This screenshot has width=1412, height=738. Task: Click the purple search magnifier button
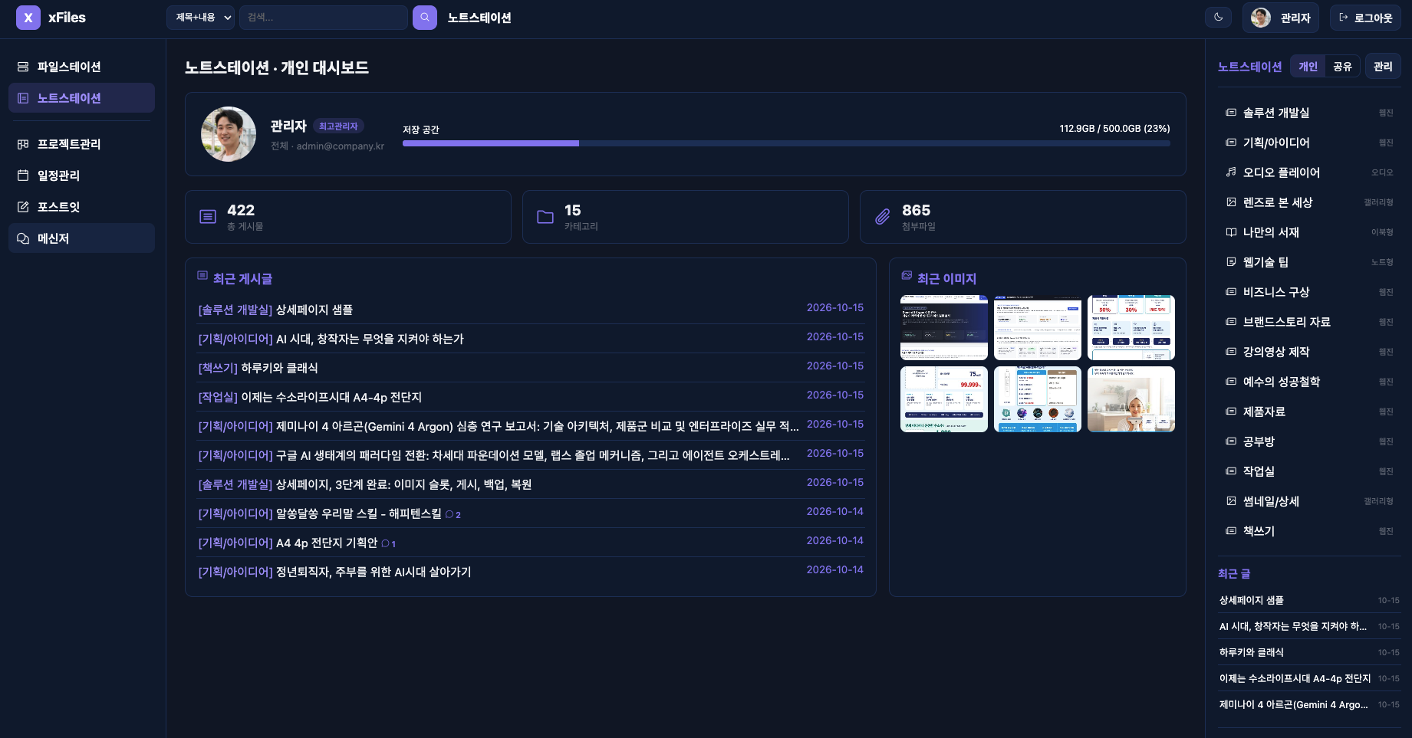pos(425,18)
